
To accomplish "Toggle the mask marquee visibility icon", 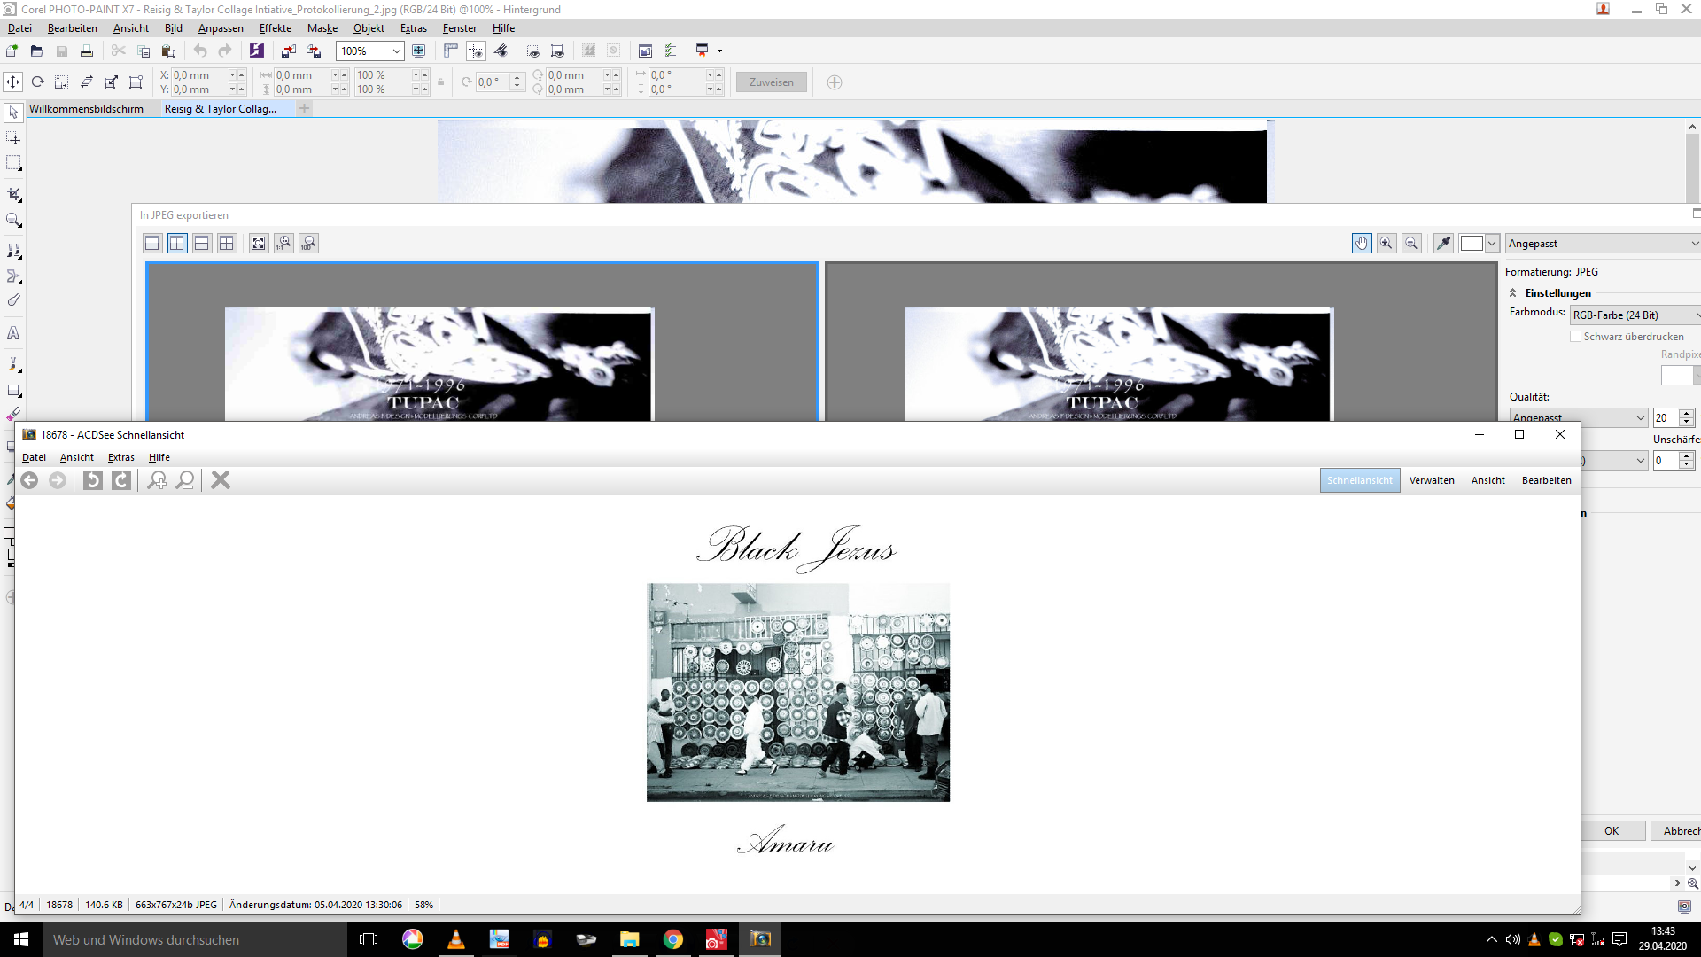I will click(532, 51).
